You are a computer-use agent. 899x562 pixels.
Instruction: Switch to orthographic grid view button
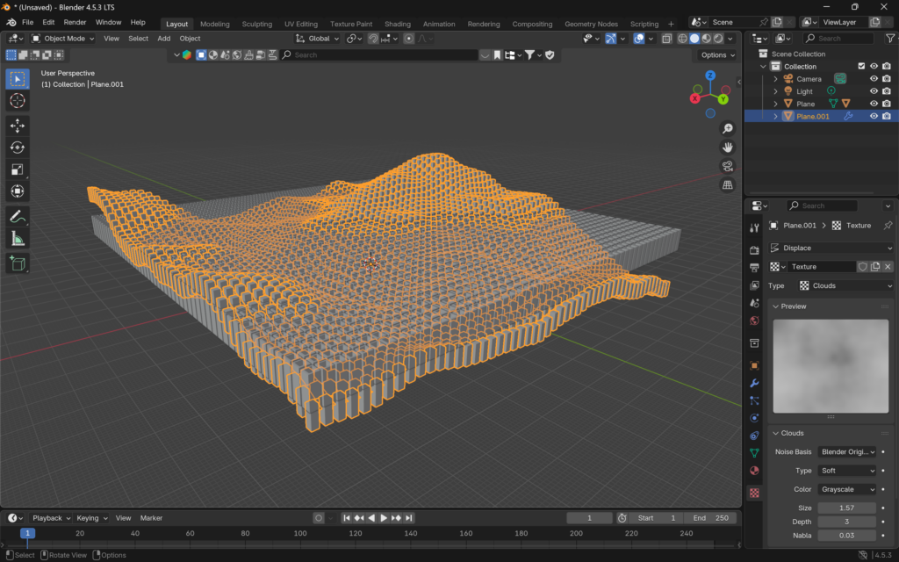click(x=727, y=185)
